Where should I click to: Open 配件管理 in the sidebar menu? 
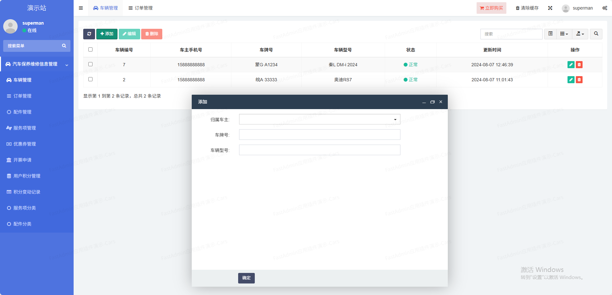(22, 112)
